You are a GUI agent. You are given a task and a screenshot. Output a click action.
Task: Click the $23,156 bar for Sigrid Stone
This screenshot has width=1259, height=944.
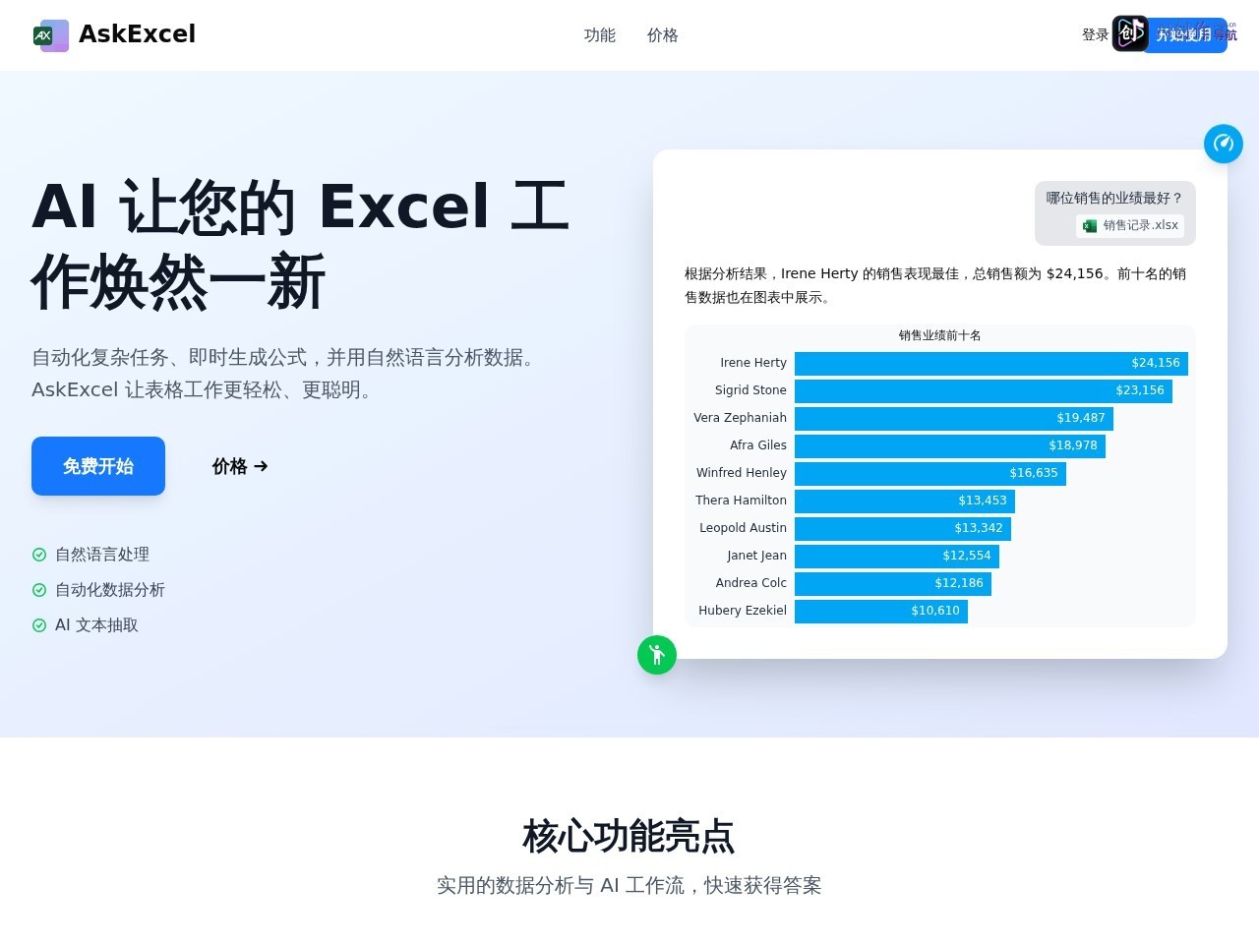984,390
